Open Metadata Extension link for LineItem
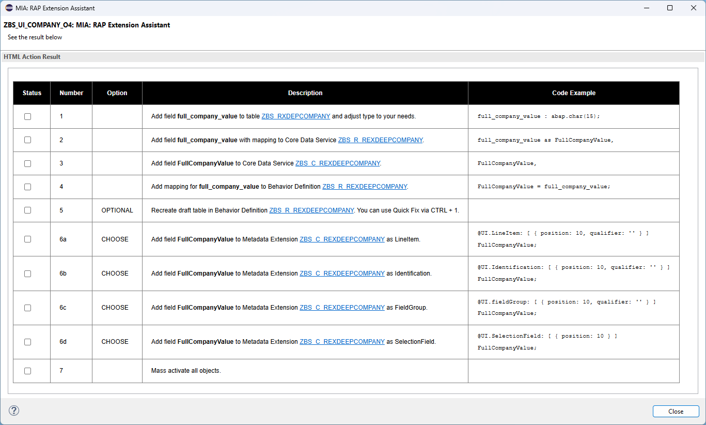 [342, 239]
